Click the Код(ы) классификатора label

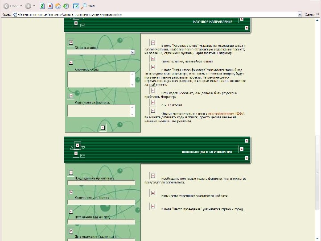pos(92,102)
